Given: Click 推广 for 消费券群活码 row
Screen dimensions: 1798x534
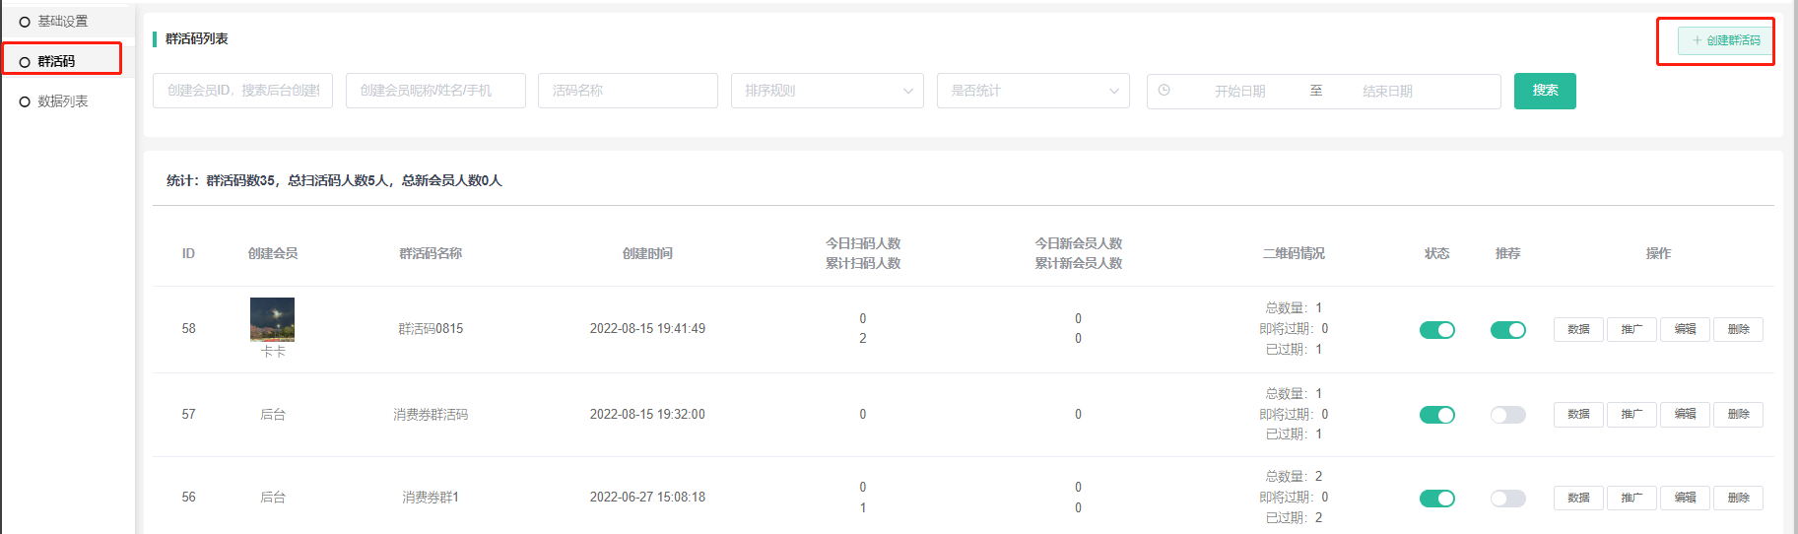Looking at the screenshot, I should [x=1632, y=414].
